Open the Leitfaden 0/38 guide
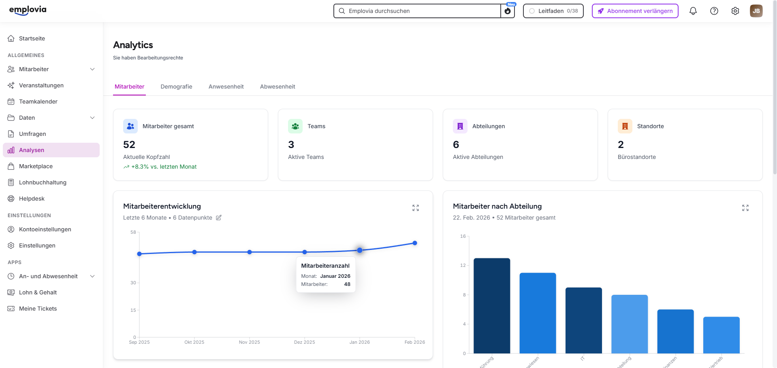 click(553, 11)
